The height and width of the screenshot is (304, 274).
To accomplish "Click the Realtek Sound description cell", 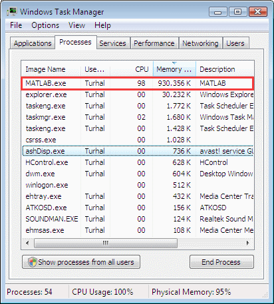I will (226, 219).
